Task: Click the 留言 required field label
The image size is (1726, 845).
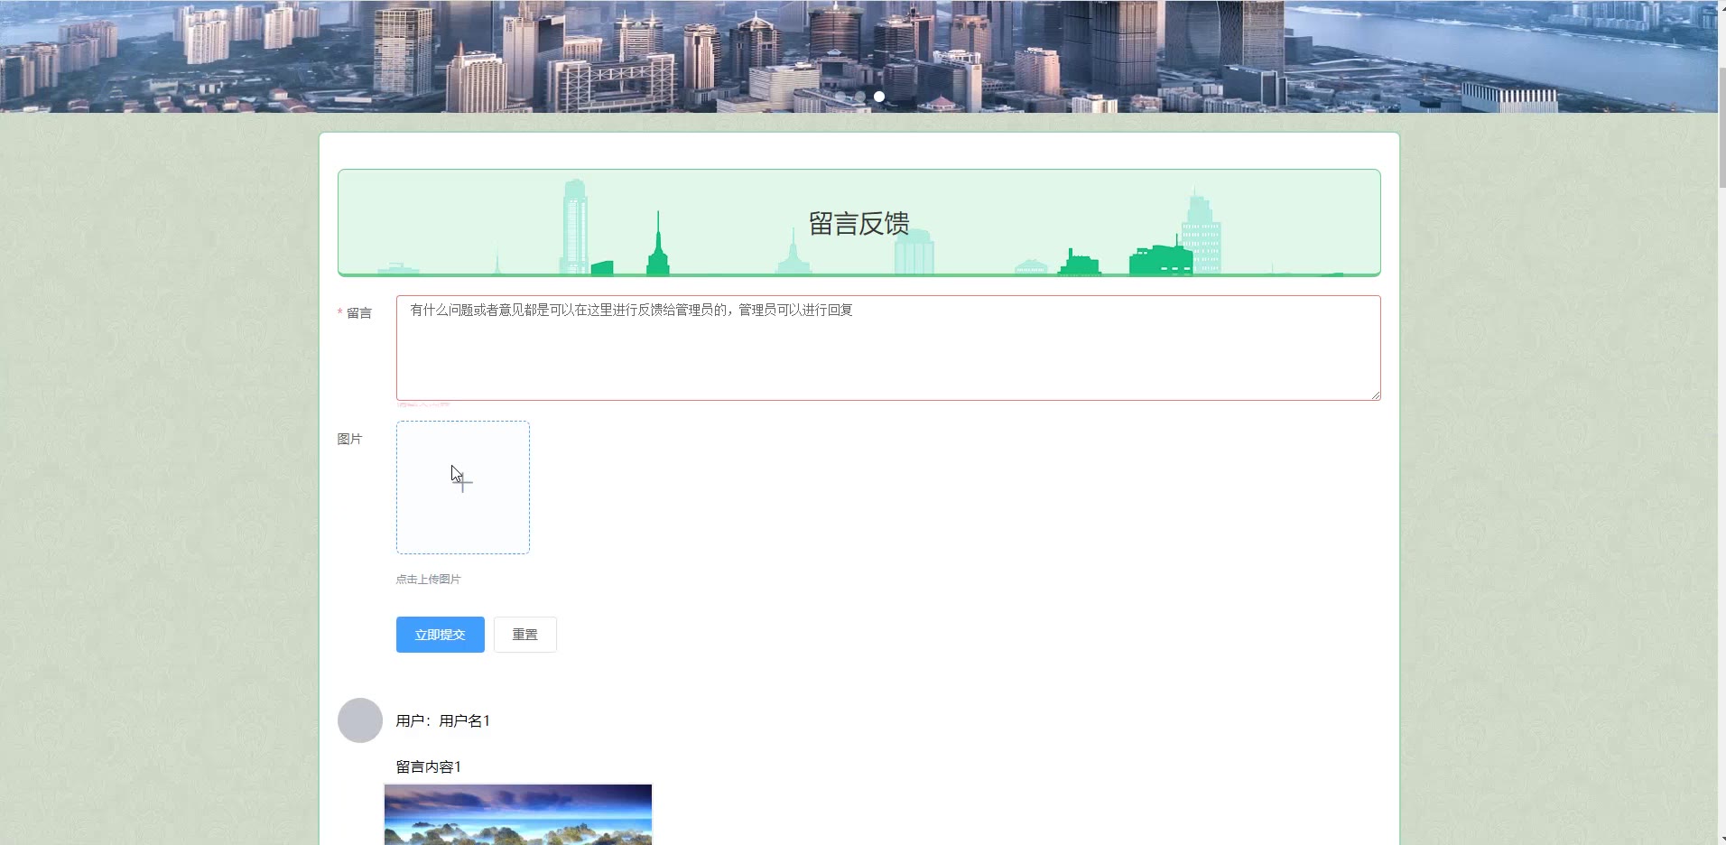Action: [355, 313]
